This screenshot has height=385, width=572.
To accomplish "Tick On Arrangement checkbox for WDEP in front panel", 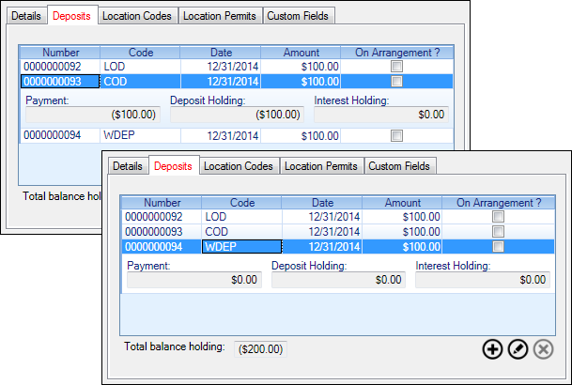I will [498, 247].
